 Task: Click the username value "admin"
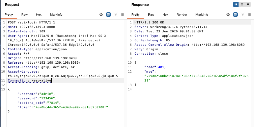click(46, 94)
